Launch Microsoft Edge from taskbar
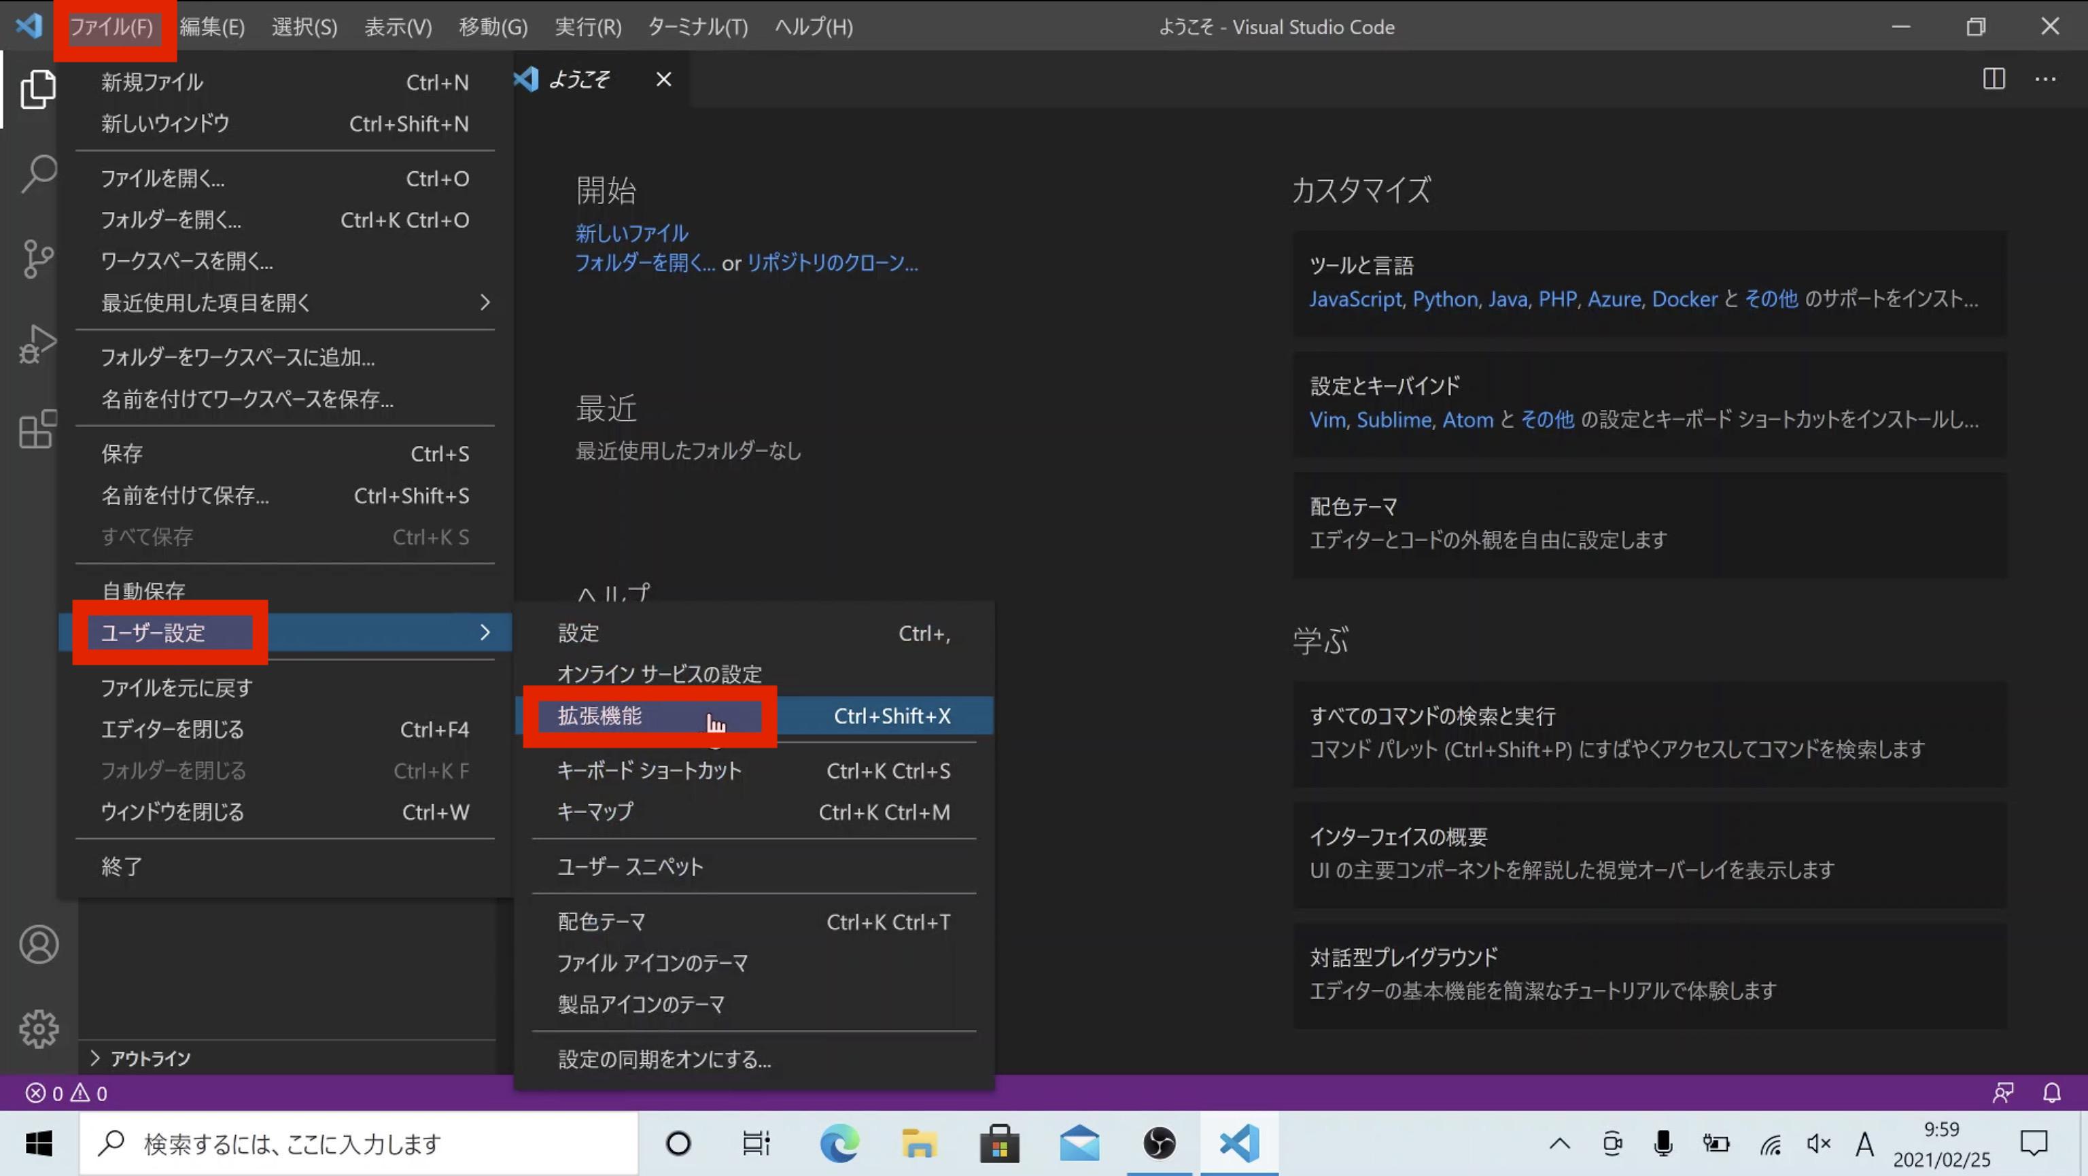Viewport: 2088px width, 1176px height. pos(838,1143)
